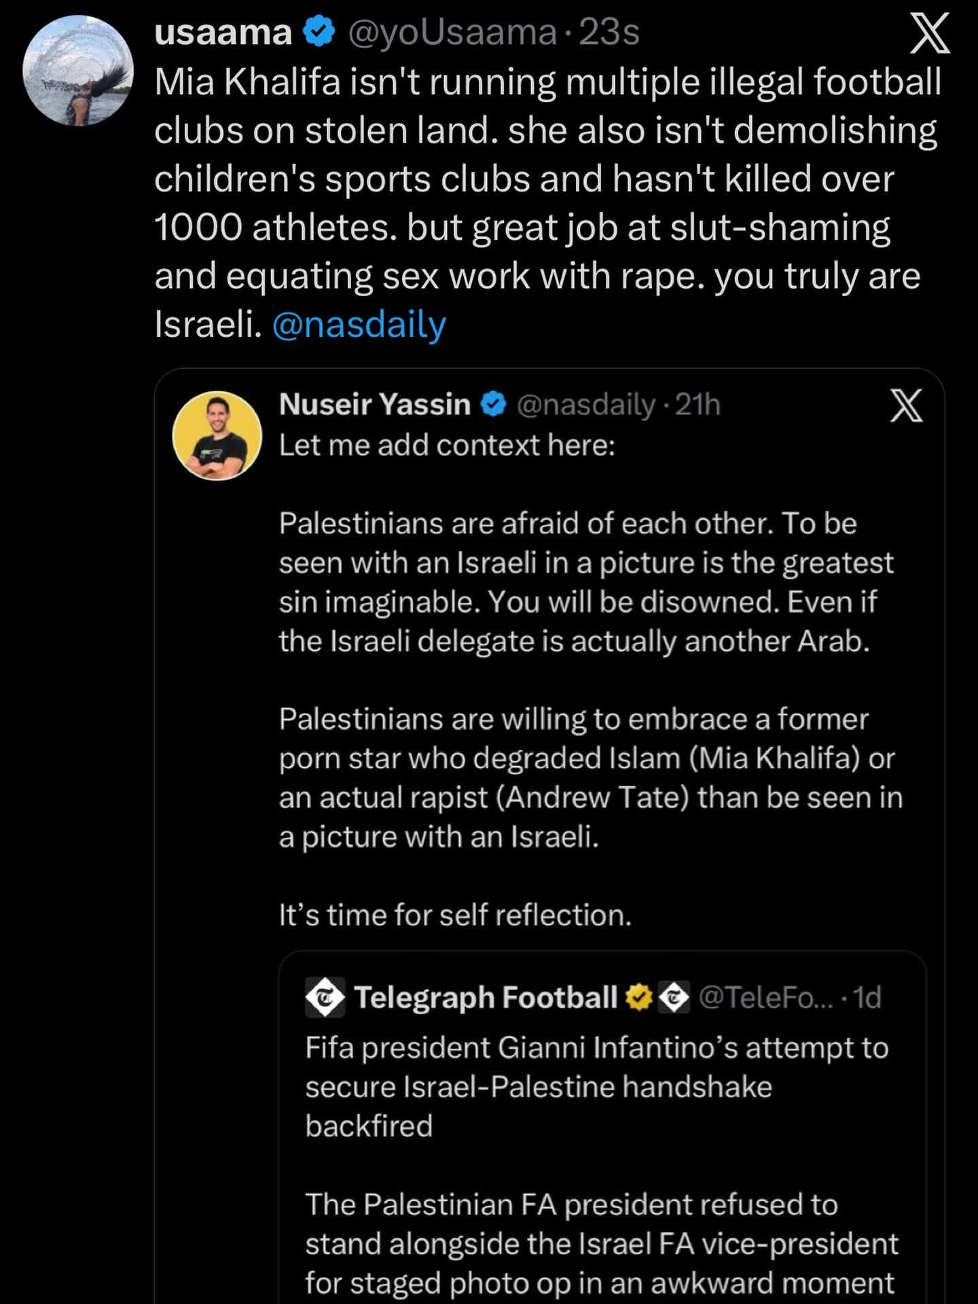Click the X logo on usaama's tweet
Screen dimensions: 978x1304
[930, 33]
